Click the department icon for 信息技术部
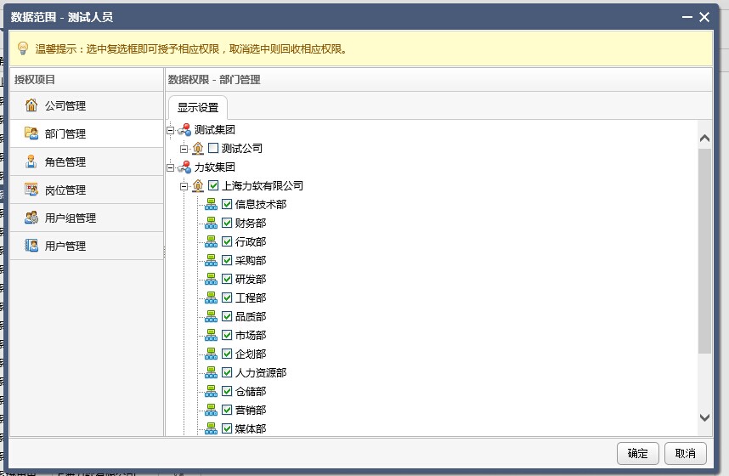 211,204
